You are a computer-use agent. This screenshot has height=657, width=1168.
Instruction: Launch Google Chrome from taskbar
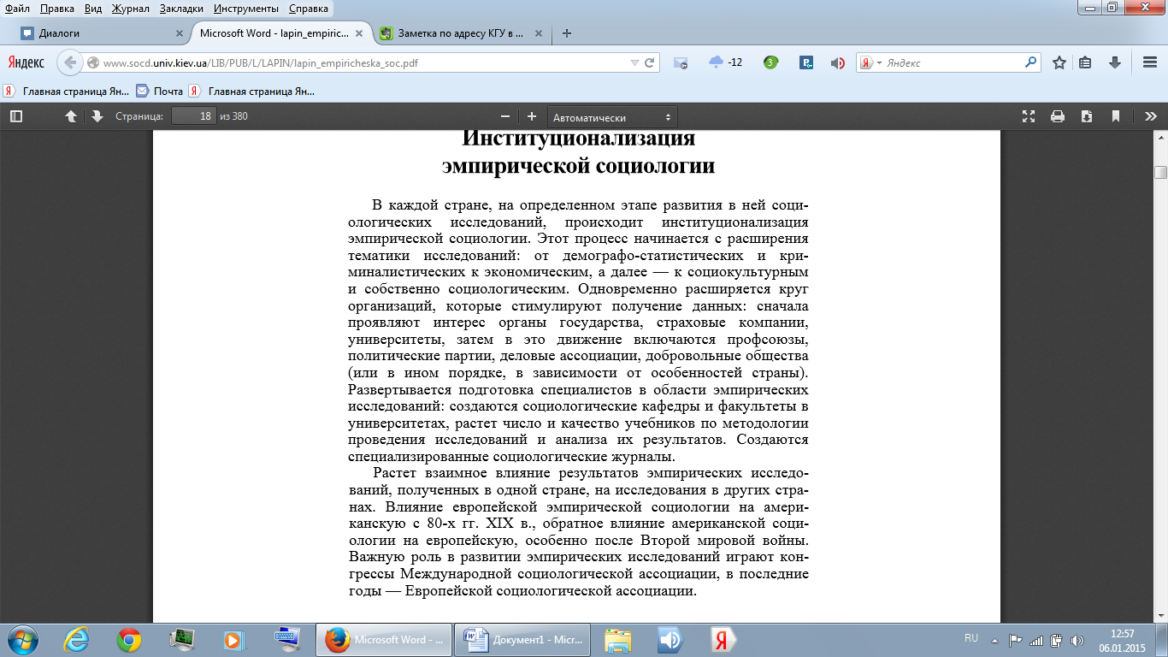pyautogui.click(x=129, y=639)
